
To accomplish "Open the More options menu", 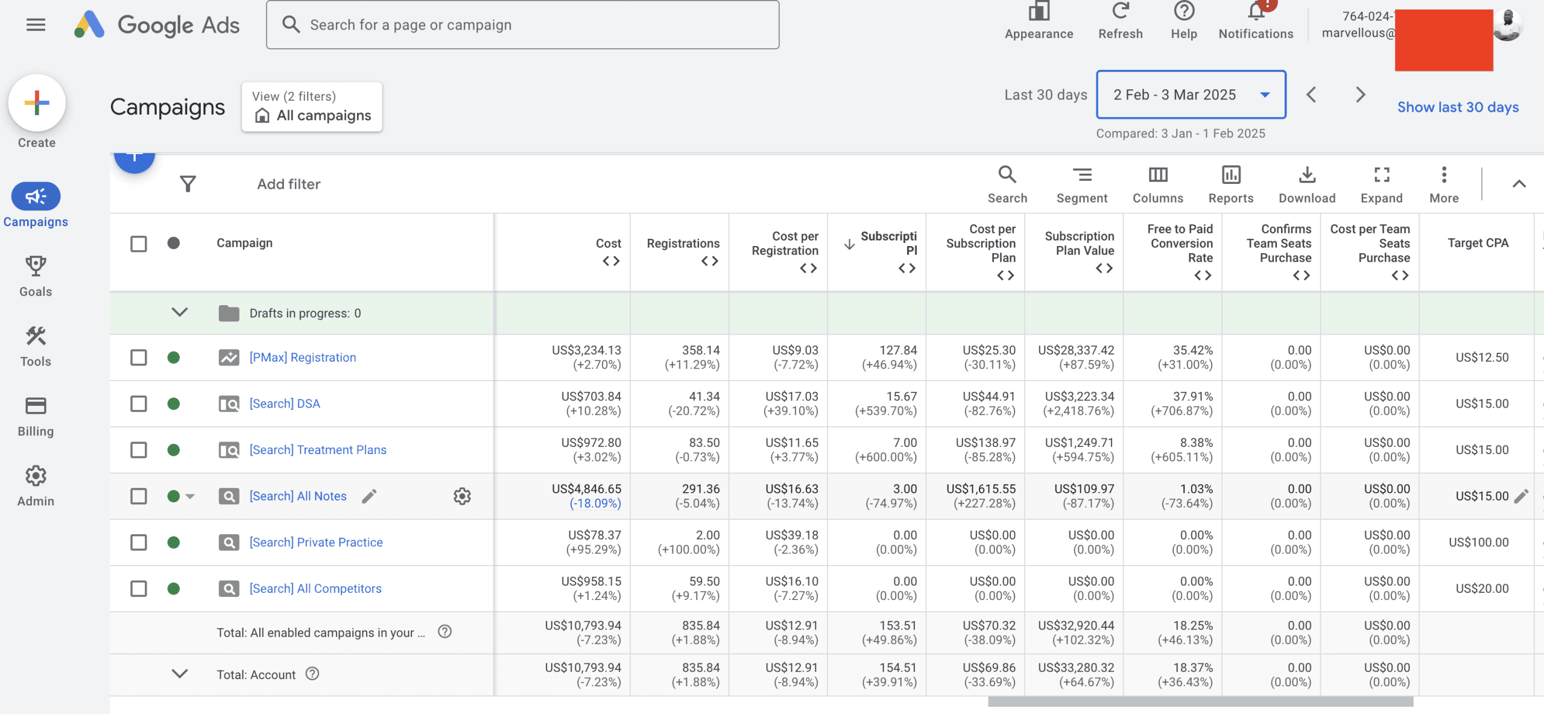I will 1444,185.
